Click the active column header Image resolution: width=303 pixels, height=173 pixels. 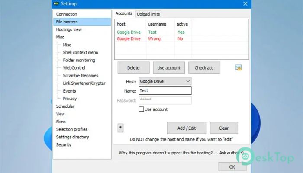[x=183, y=24]
